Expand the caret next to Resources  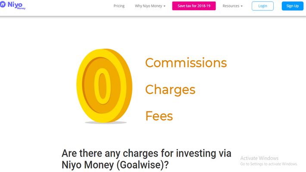pyautogui.click(x=241, y=6)
